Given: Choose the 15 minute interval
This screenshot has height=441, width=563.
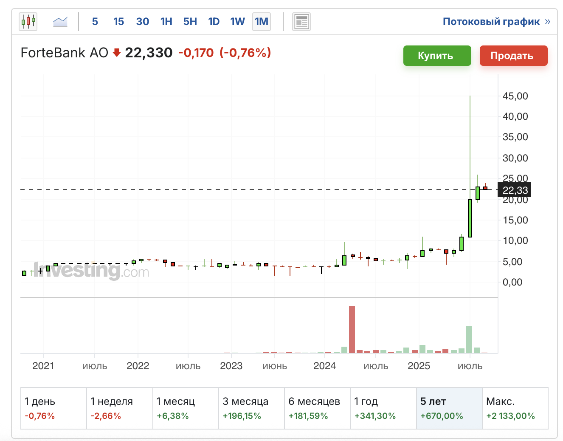Looking at the screenshot, I should (118, 22).
